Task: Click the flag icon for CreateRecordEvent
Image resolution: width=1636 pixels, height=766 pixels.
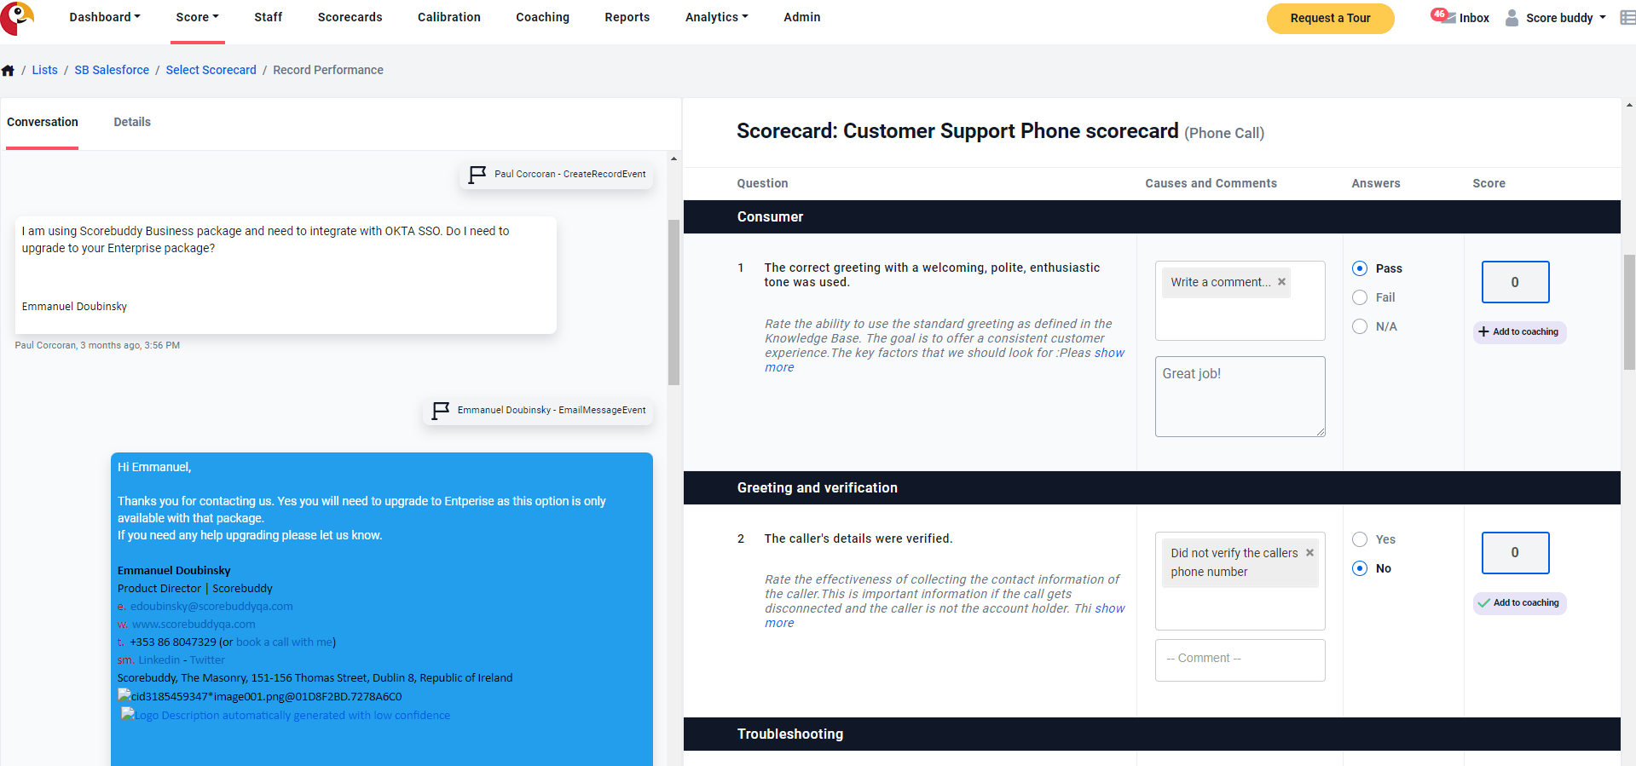Action: tap(477, 175)
